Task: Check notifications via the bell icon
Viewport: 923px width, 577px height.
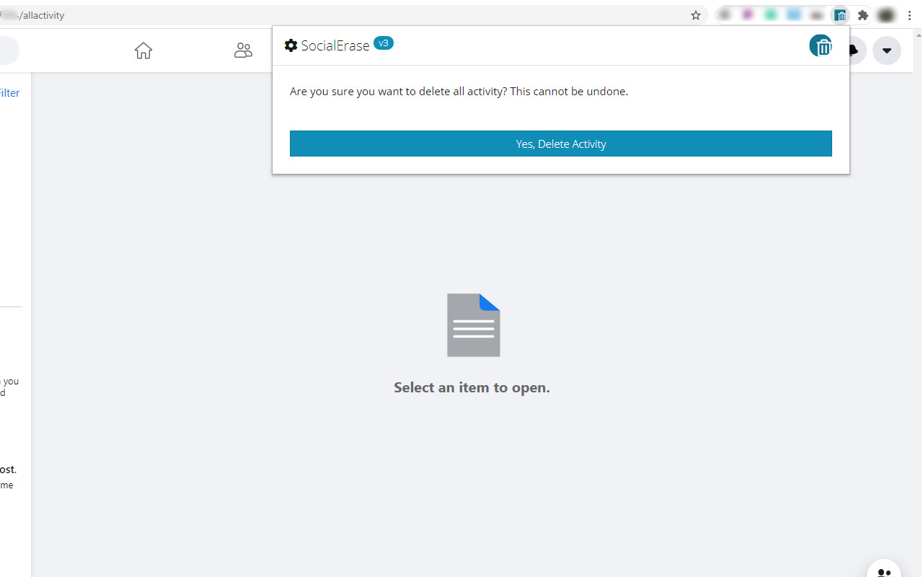Action: 852,50
